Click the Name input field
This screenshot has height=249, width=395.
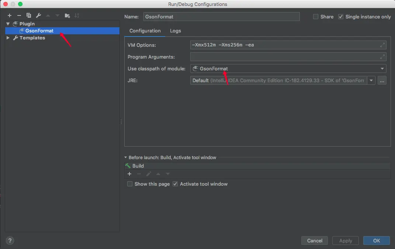pyautogui.click(x=221, y=17)
